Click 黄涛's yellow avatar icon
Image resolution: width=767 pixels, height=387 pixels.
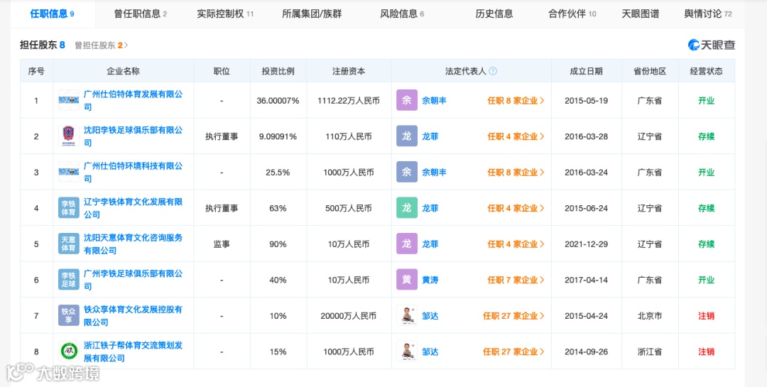(407, 280)
